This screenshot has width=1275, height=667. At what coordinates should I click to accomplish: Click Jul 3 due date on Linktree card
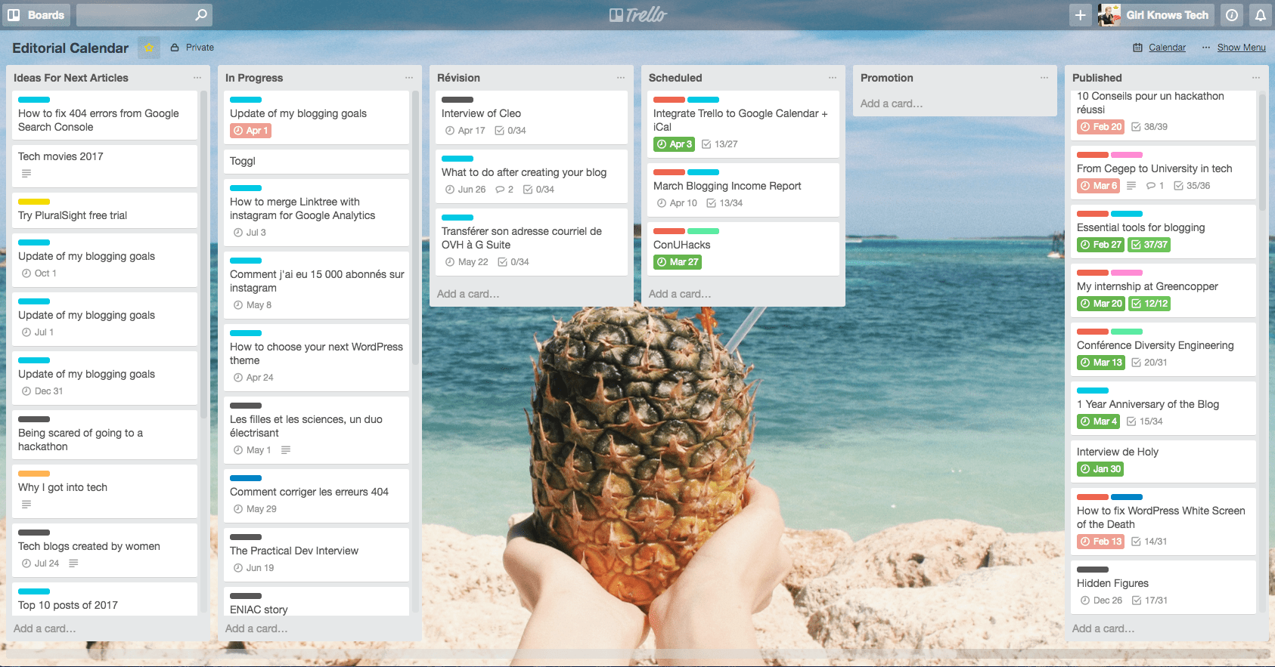coord(250,233)
